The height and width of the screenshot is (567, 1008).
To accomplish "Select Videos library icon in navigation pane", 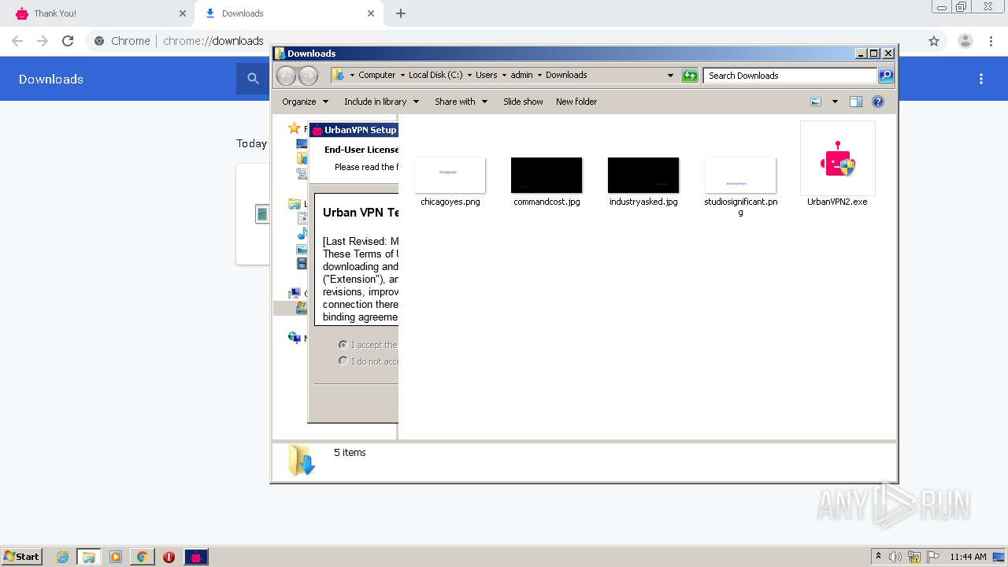I will point(302,264).
